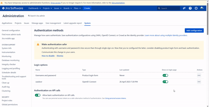Click the Search Jira admin magnifier
Screen dimensions: 209x107
pos(29,16)
